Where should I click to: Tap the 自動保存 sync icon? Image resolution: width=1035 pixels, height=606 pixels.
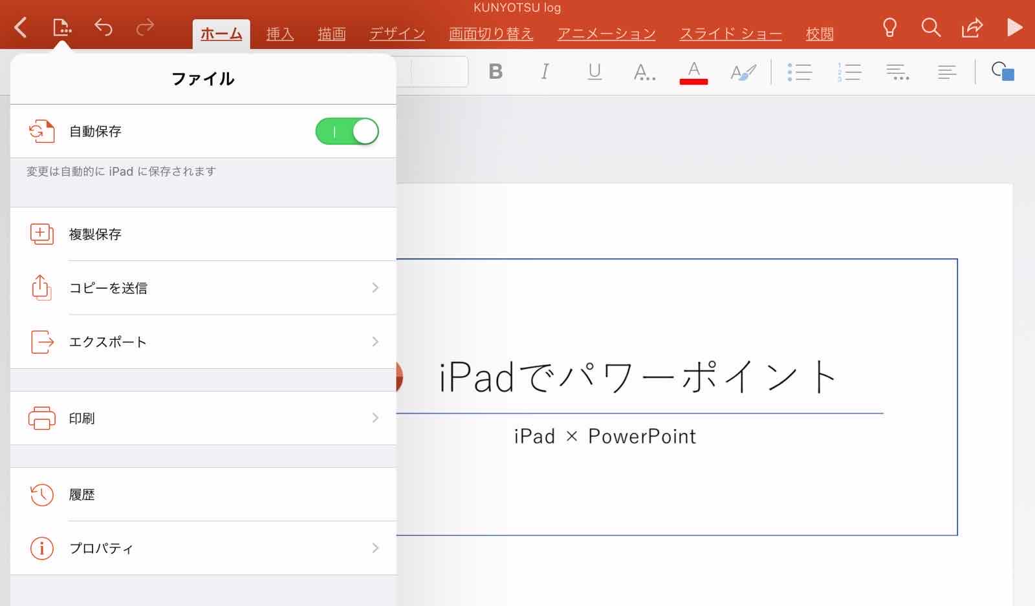pos(41,132)
